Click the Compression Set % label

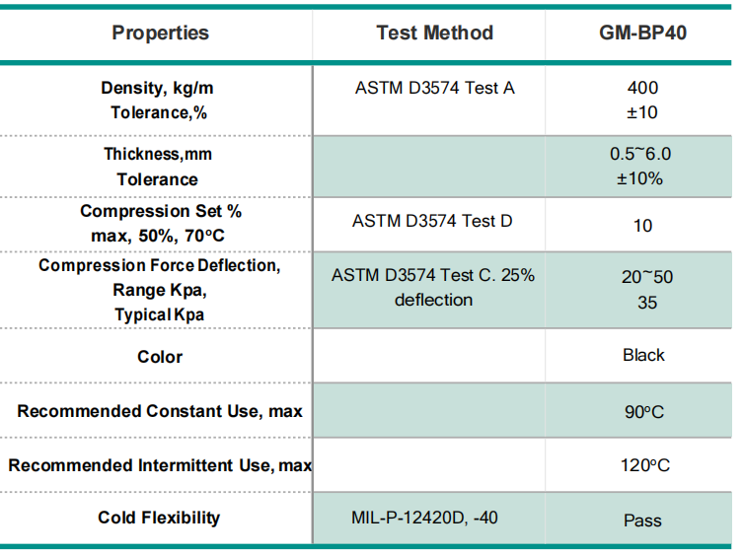pyautogui.click(x=161, y=211)
